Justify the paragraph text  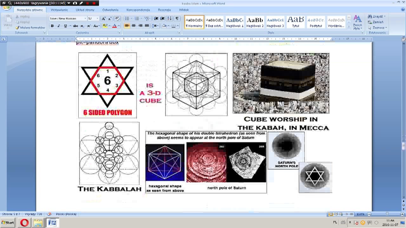click(x=147, y=26)
